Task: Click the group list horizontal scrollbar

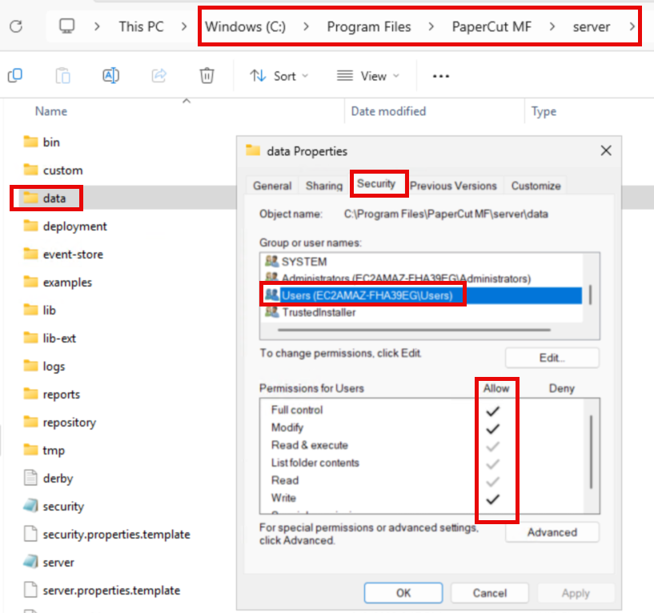Action: [414, 330]
